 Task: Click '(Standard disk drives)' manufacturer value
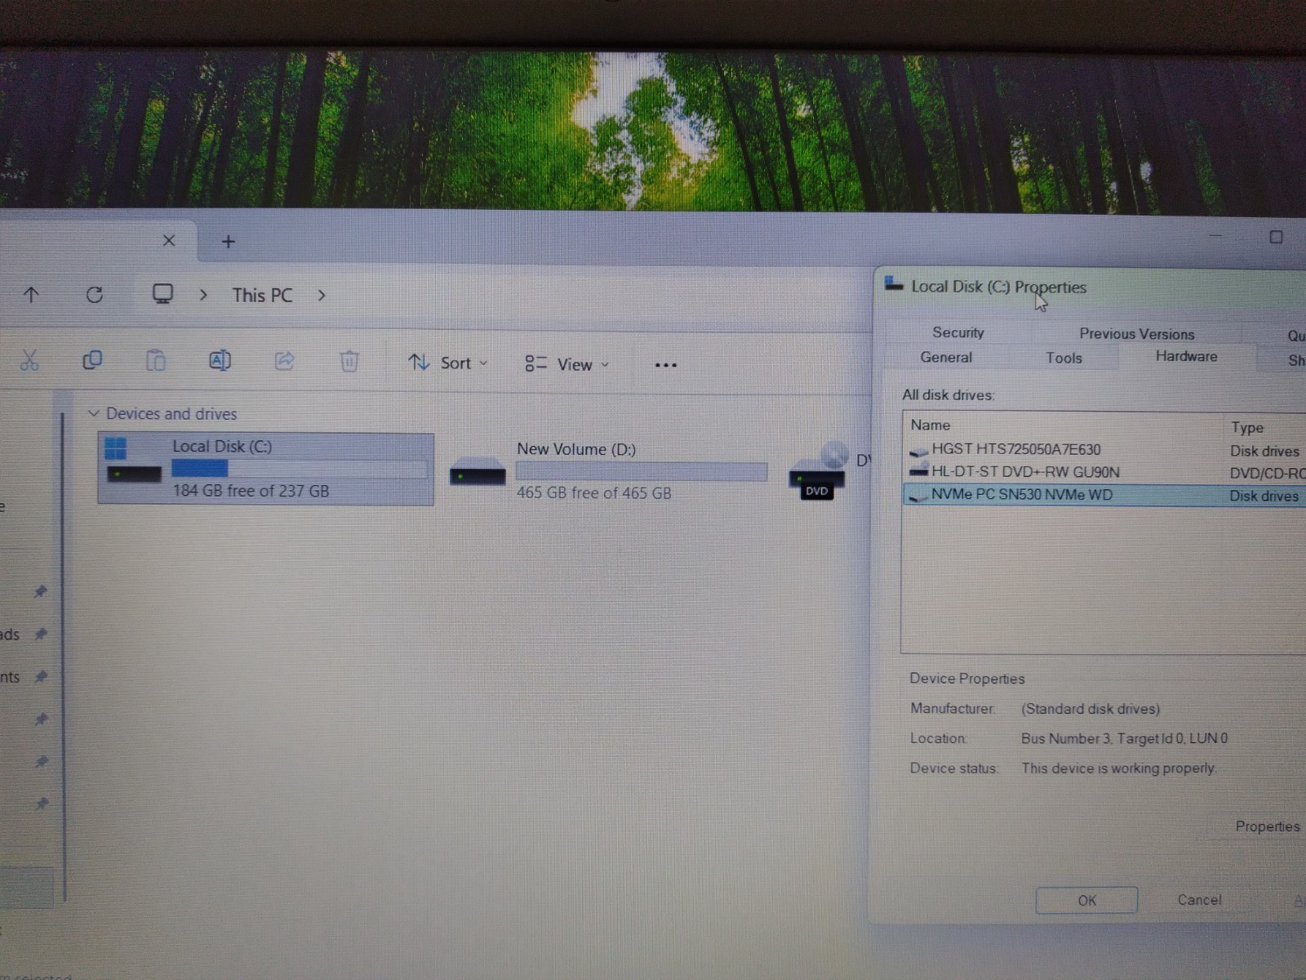tap(1091, 709)
